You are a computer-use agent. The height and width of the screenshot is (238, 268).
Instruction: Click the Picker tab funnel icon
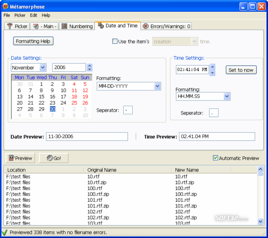point(10,26)
